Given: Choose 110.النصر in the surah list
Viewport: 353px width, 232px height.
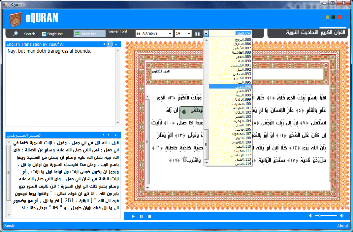Looking at the screenshot, I should (x=230, y=146).
